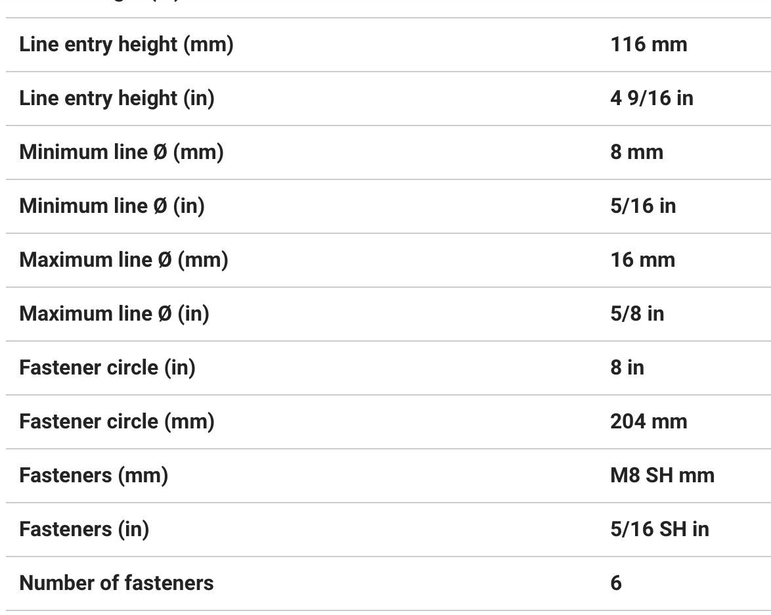Select the "204 mm" value
The image size is (771, 615).
pos(648,422)
